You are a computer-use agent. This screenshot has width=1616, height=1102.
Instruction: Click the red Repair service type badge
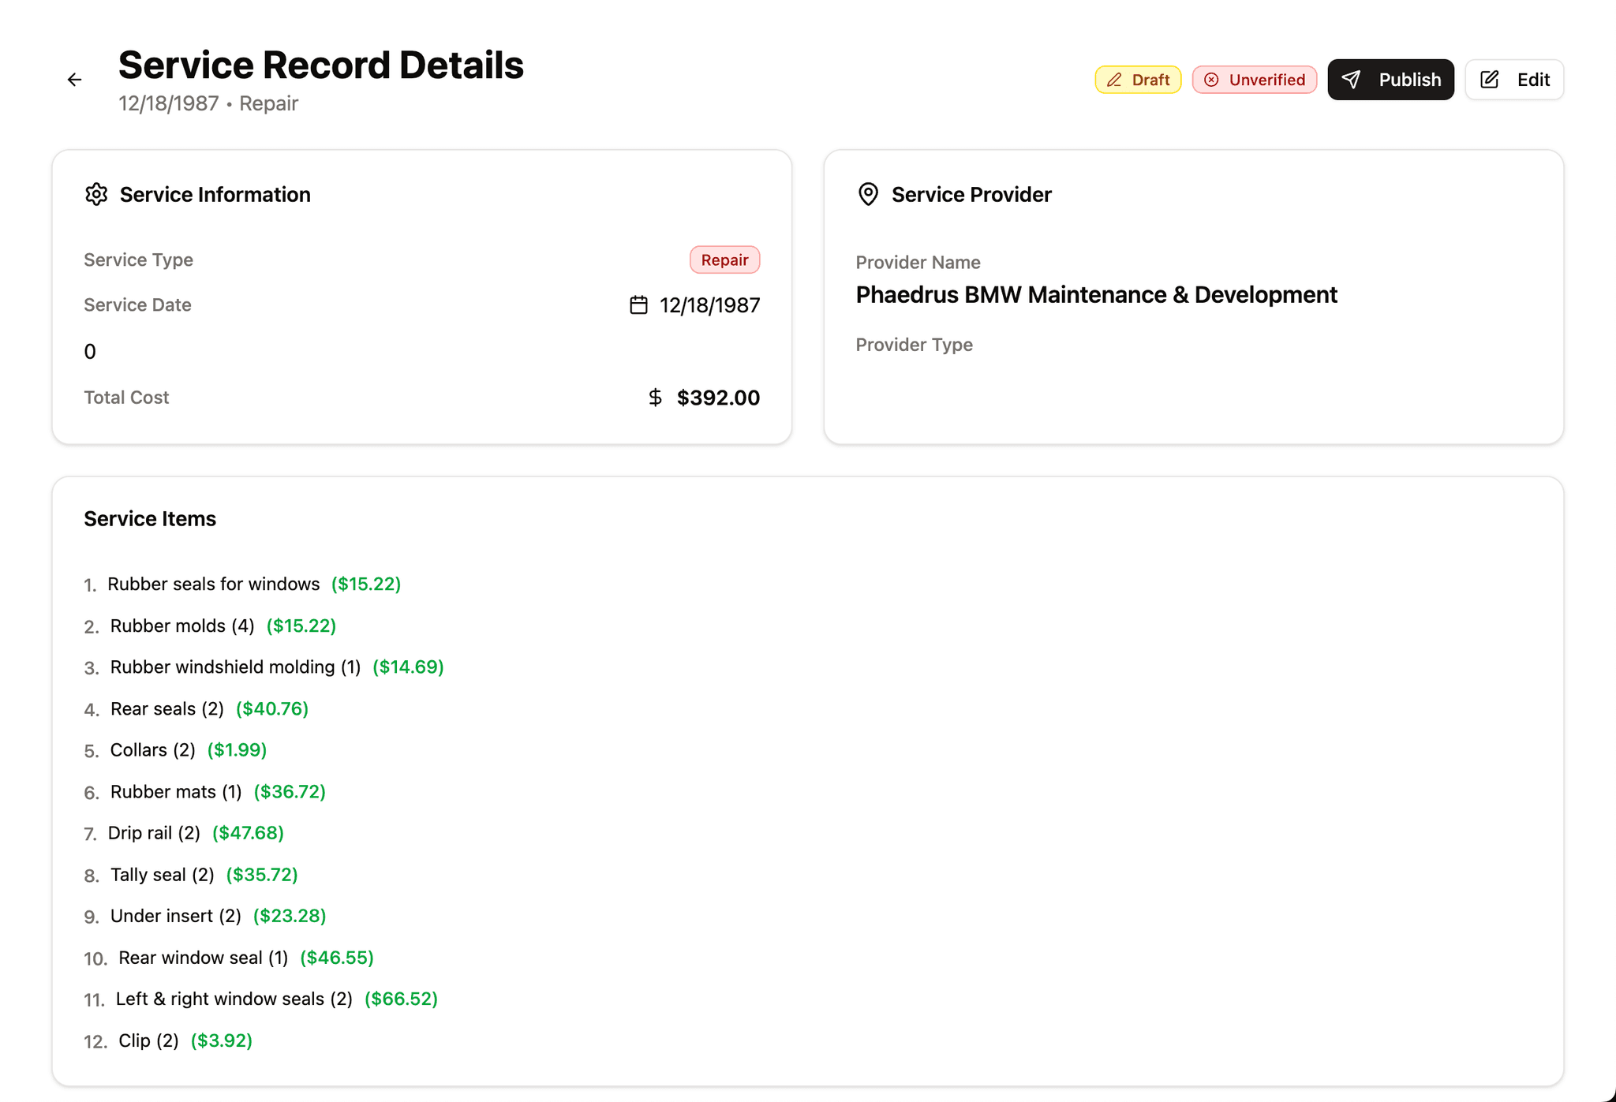tap(724, 260)
